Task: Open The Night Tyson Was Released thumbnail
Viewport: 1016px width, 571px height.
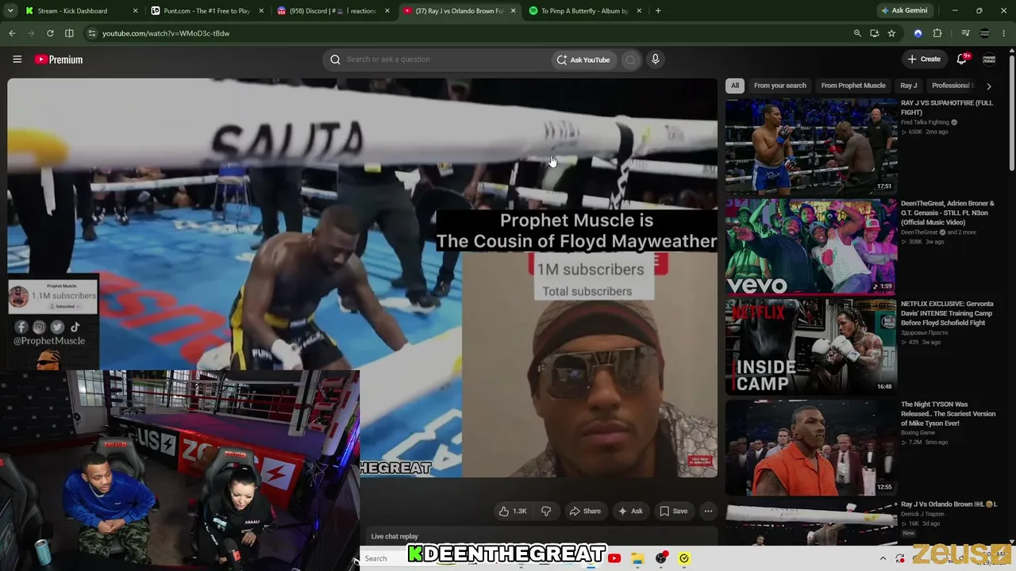Action: pos(811,447)
